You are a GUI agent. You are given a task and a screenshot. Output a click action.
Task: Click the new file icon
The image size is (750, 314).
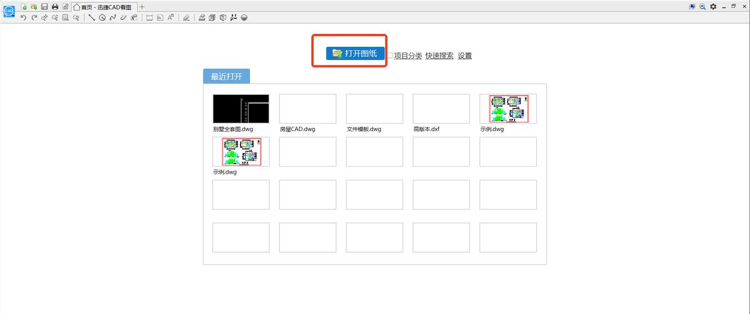point(24,6)
